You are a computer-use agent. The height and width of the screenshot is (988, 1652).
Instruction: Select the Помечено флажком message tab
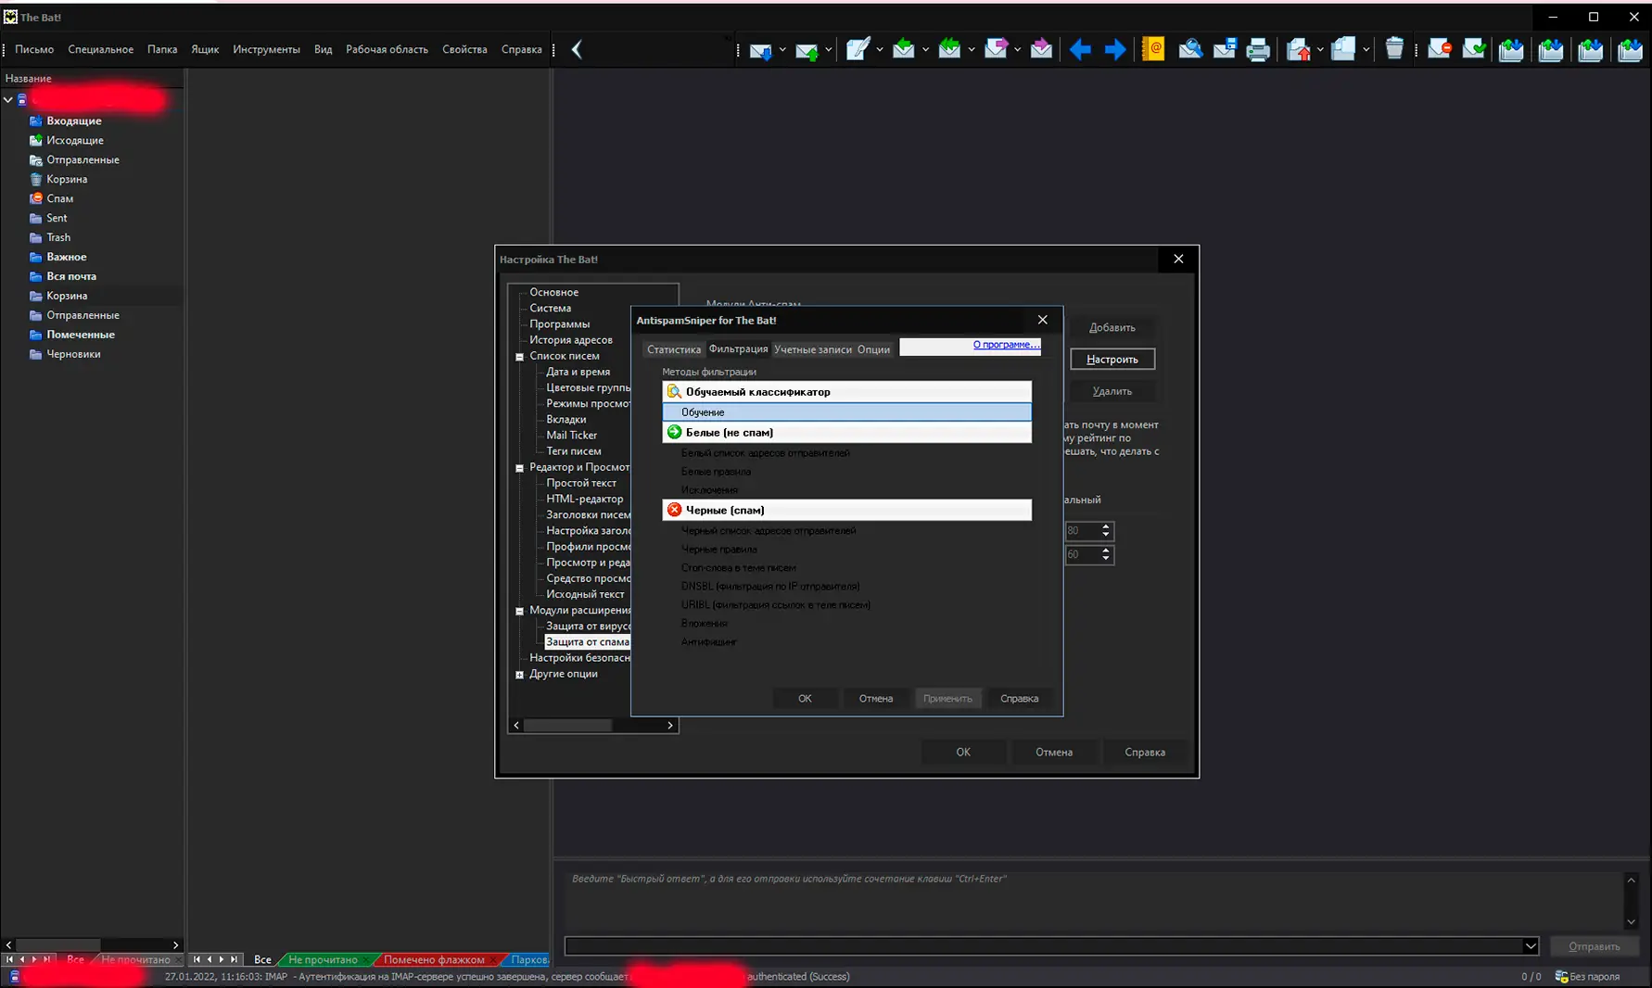point(434,960)
